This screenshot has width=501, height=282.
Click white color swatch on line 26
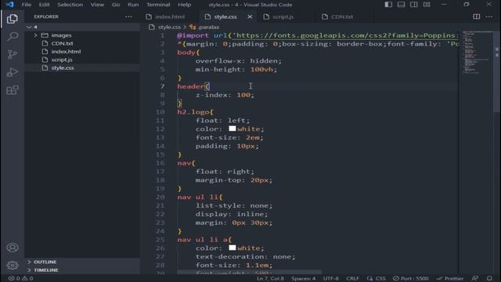[x=232, y=248]
